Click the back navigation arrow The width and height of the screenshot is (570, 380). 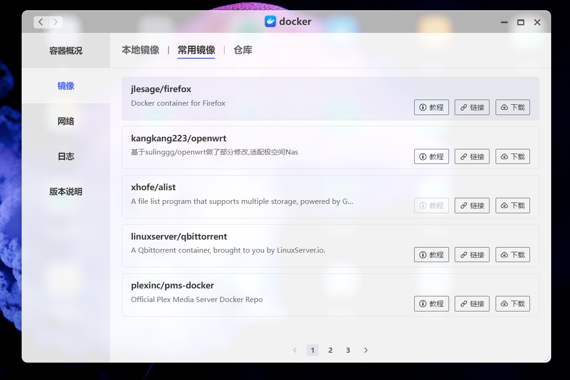click(40, 22)
